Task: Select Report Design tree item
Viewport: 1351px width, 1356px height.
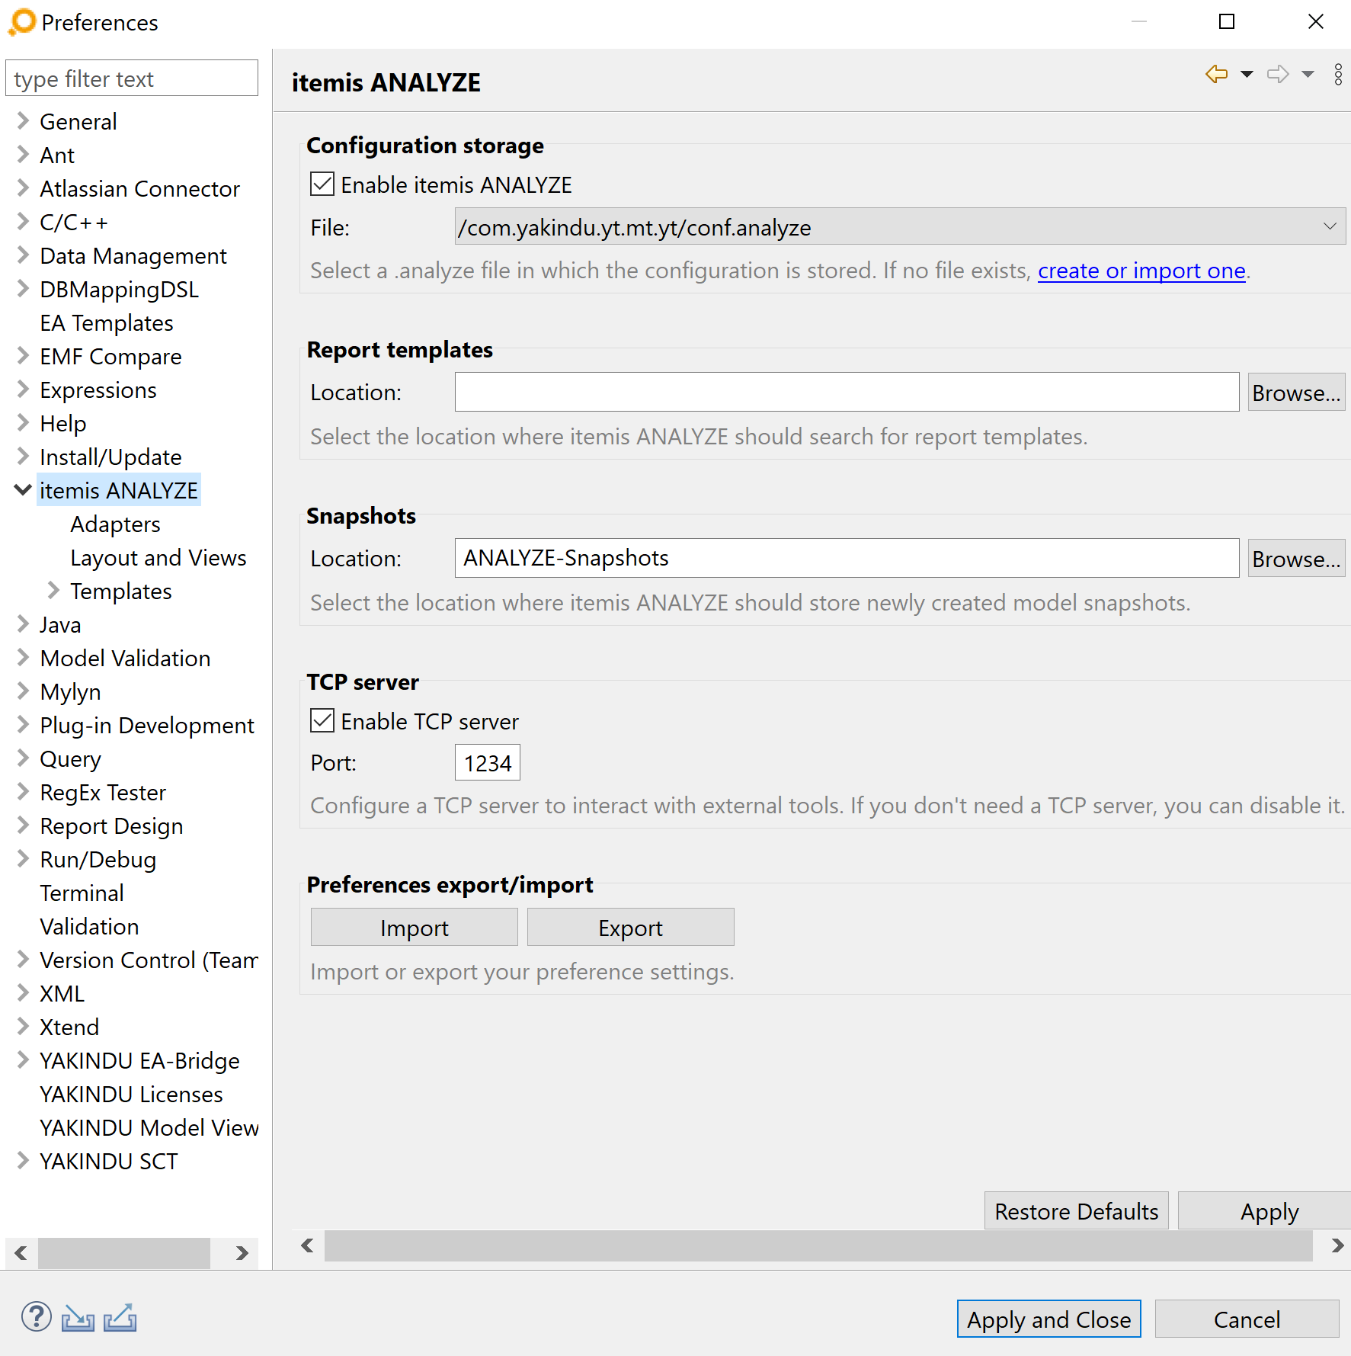Action: pos(112,826)
